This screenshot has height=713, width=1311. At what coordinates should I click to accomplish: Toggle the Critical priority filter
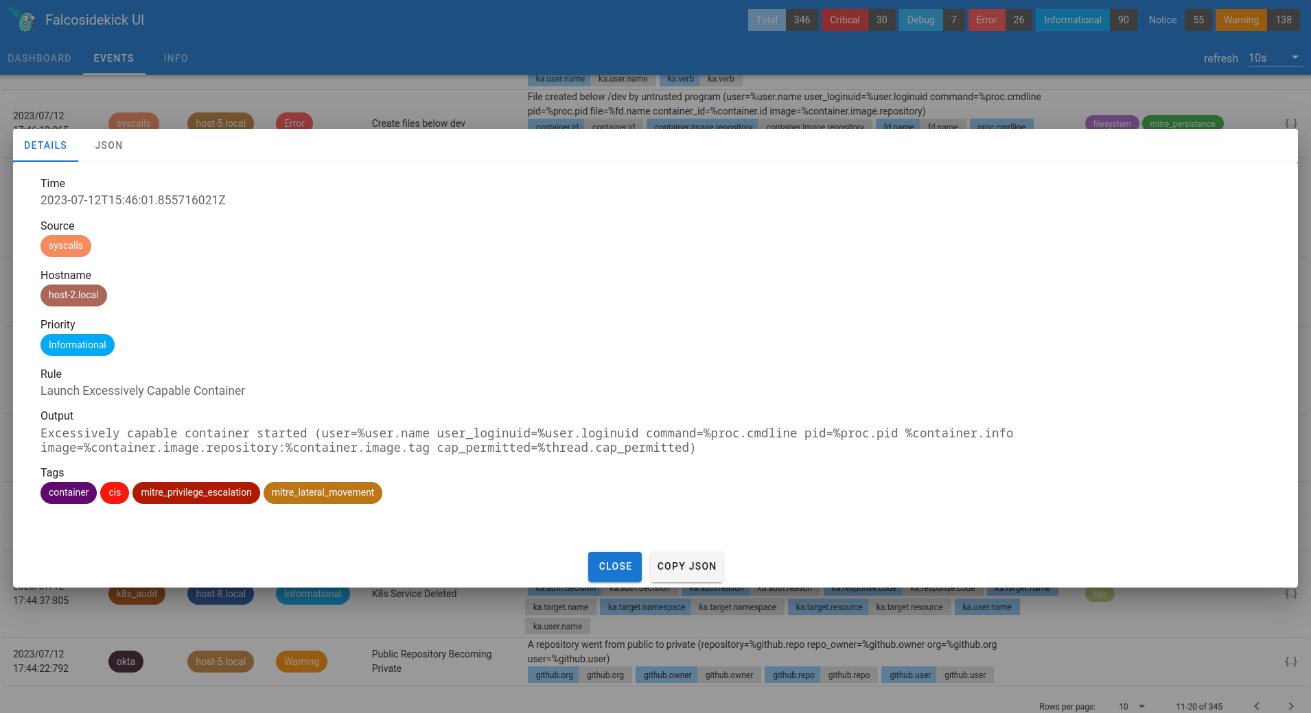tap(844, 20)
